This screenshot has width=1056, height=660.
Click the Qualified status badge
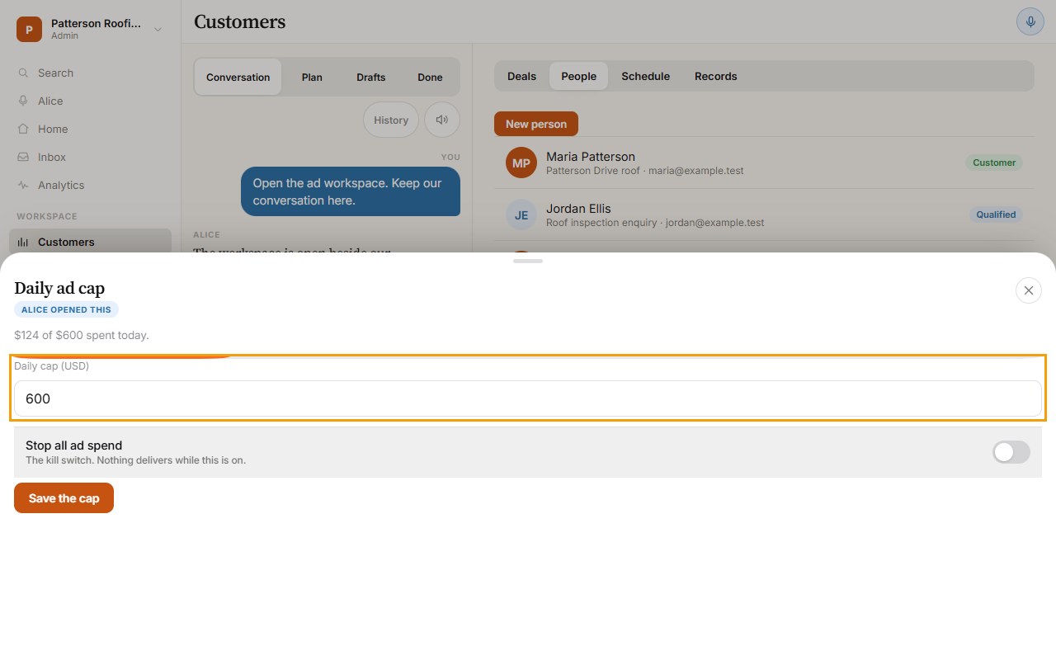pyautogui.click(x=996, y=214)
